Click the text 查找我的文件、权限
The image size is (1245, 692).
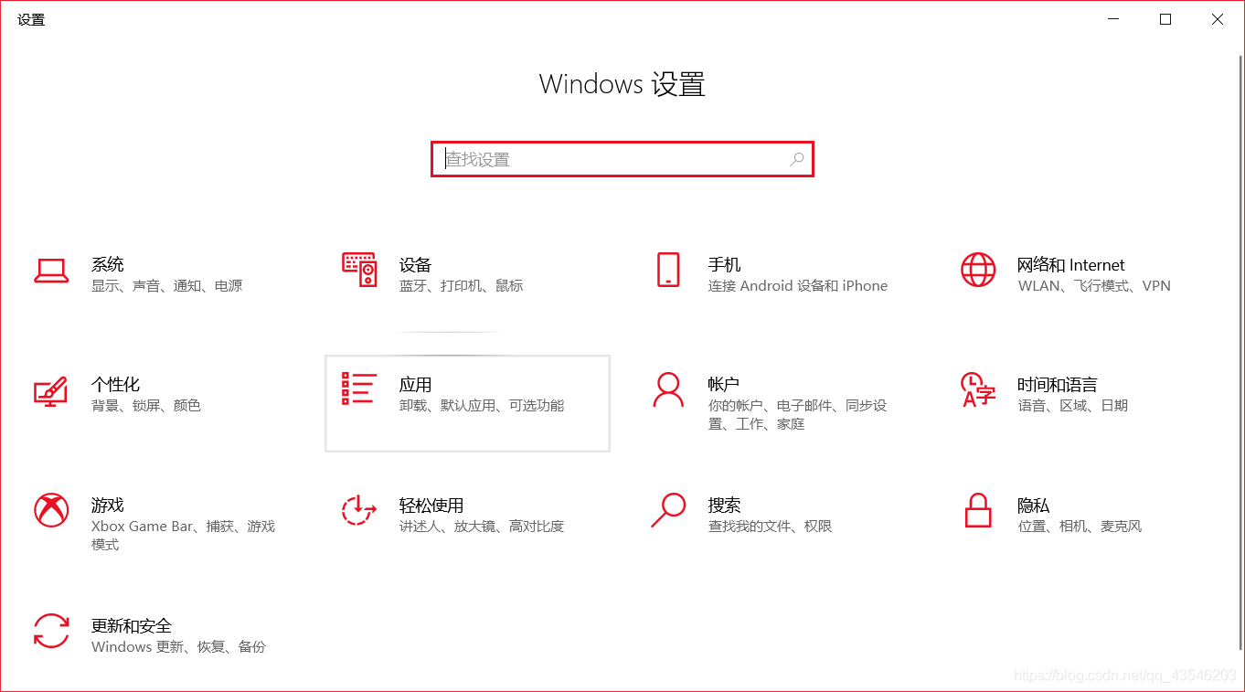(x=771, y=527)
